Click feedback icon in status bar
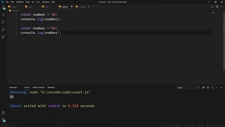 point(218,126)
